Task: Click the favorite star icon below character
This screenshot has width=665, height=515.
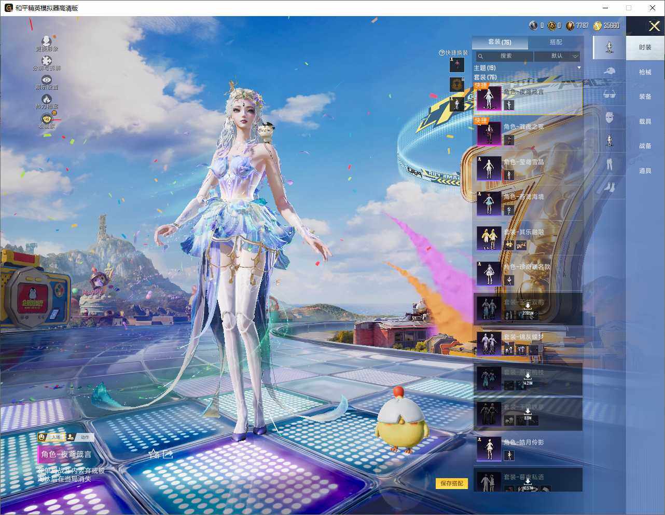Action: pyautogui.click(x=154, y=454)
